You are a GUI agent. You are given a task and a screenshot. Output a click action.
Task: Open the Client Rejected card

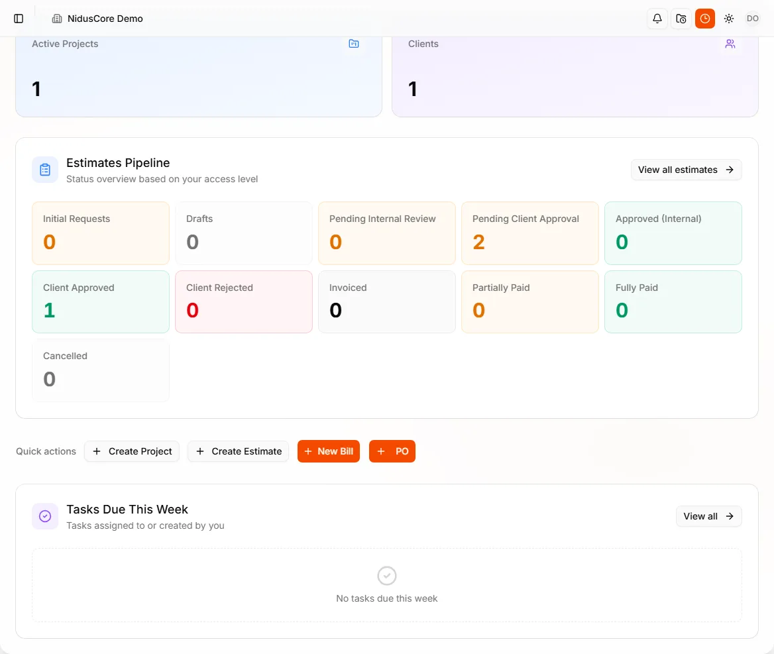pyautogui.click(x=244, y=301)
